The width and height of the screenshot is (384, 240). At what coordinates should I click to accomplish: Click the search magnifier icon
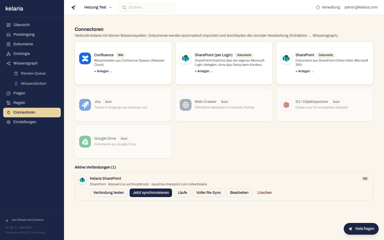(124, 7)
